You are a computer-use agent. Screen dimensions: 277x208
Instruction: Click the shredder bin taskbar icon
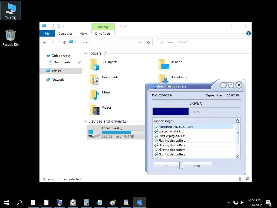point(139,203)
